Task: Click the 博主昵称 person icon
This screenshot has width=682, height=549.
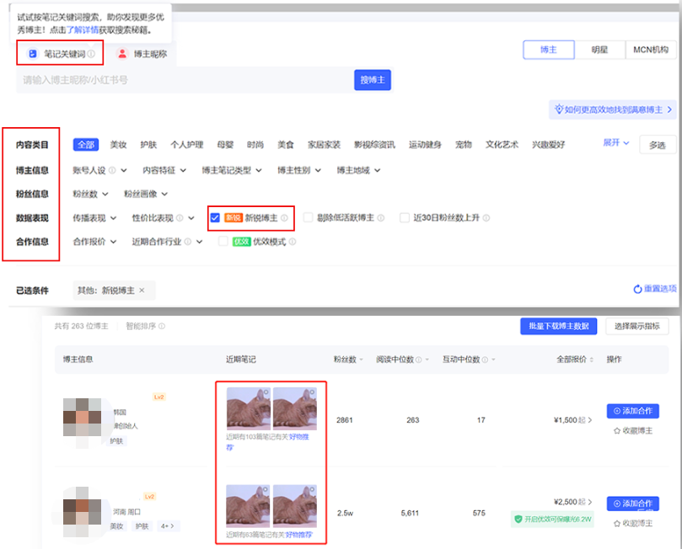Action: pos(122,54)
